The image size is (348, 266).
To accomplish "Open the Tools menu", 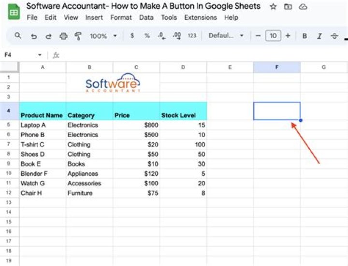I will (x=169, y=17).
